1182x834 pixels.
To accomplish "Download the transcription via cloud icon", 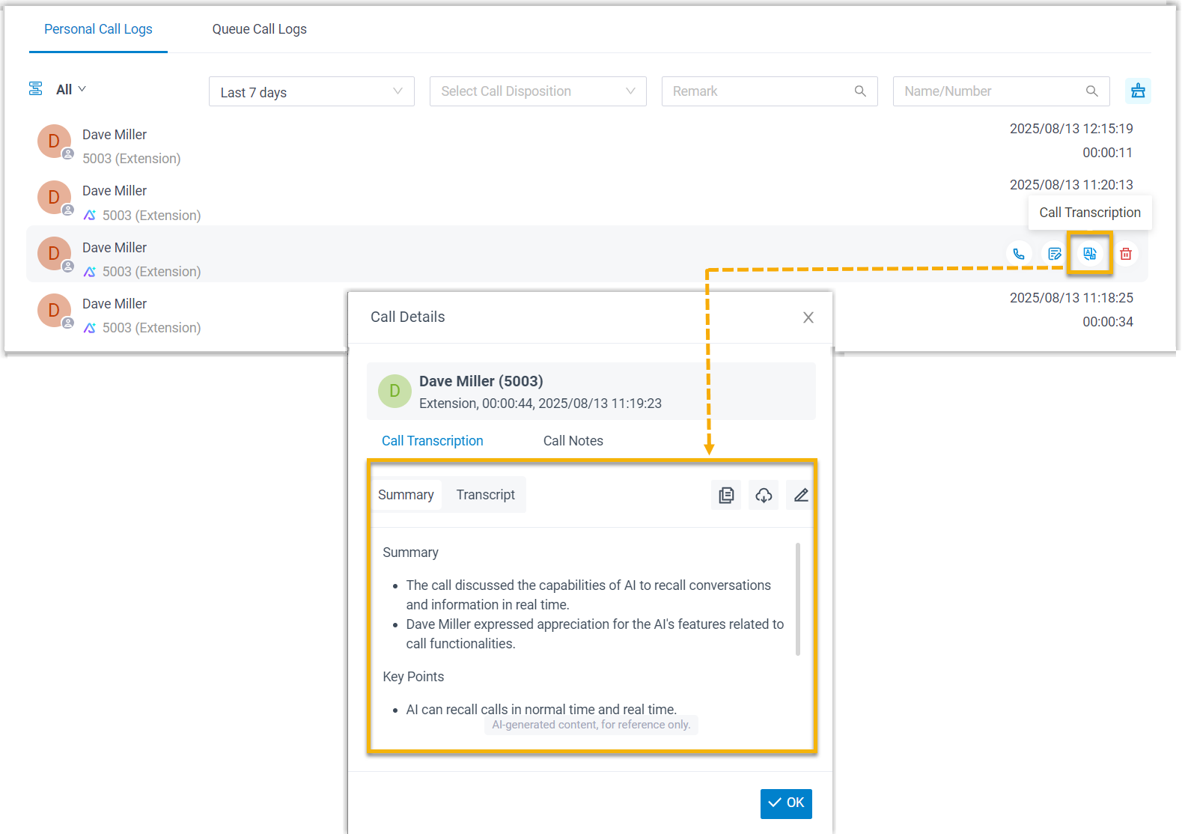I will click(764, 495).
